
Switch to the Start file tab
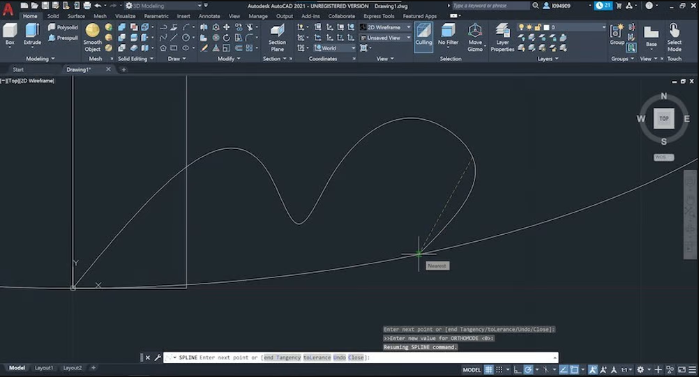point(18,70)
